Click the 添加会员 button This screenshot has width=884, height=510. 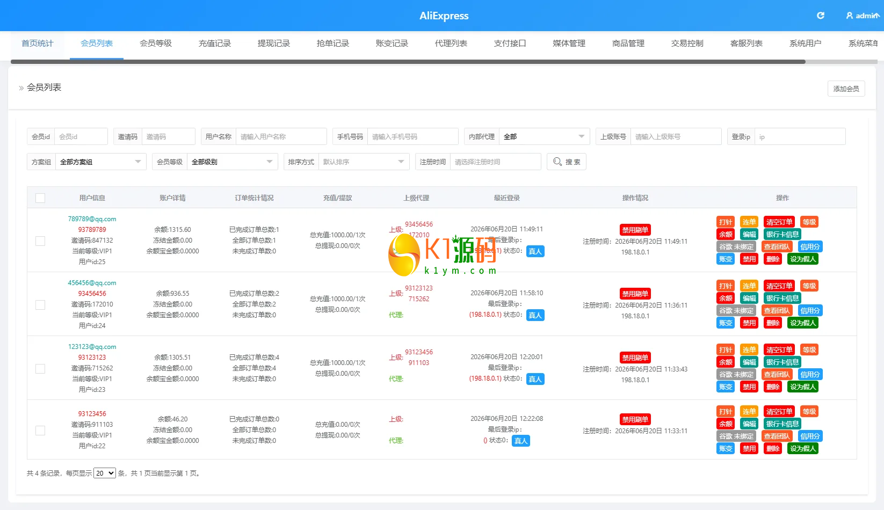click(846, 89)
